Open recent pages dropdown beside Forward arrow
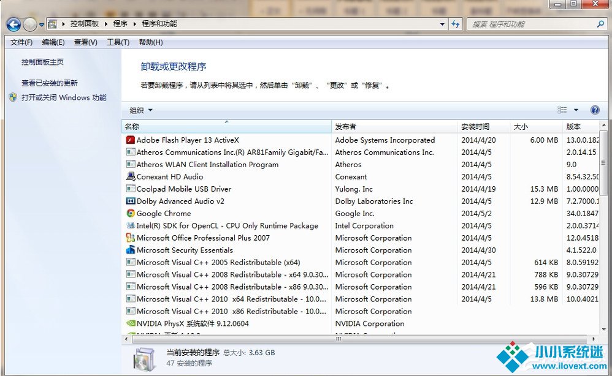Screen dimensions: 612x376 41,24
